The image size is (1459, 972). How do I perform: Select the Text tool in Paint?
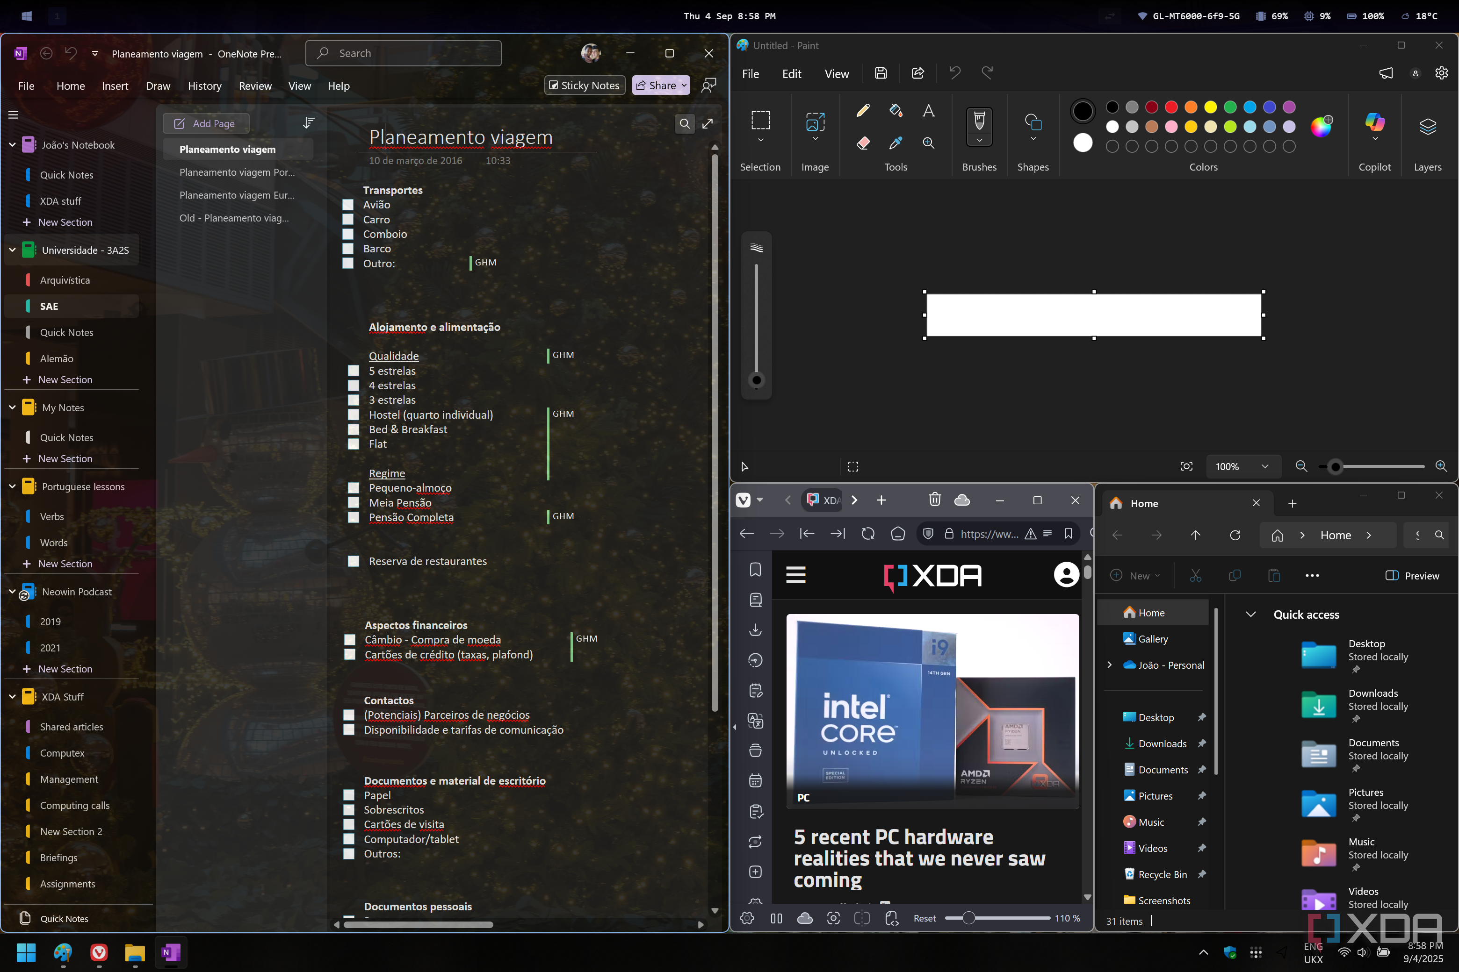[928, 110]
